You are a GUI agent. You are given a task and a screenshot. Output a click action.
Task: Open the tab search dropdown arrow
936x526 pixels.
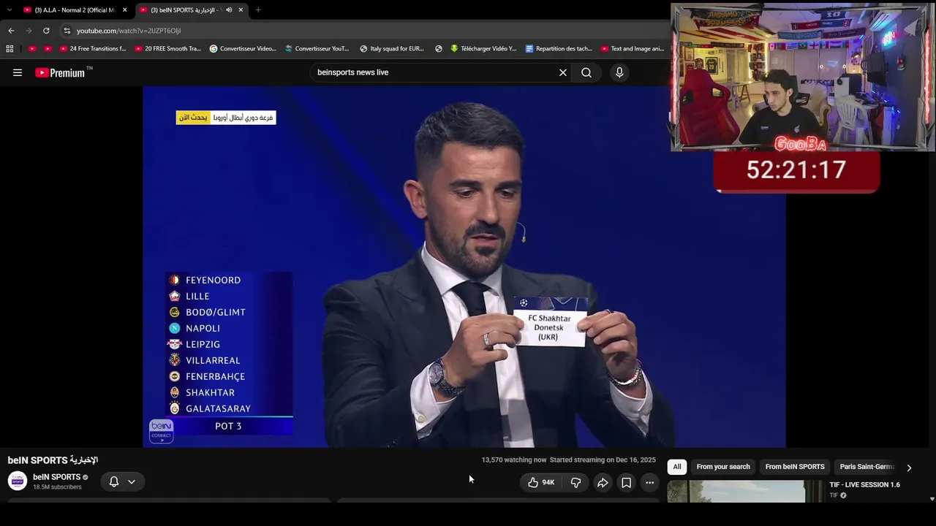(10, 10)
